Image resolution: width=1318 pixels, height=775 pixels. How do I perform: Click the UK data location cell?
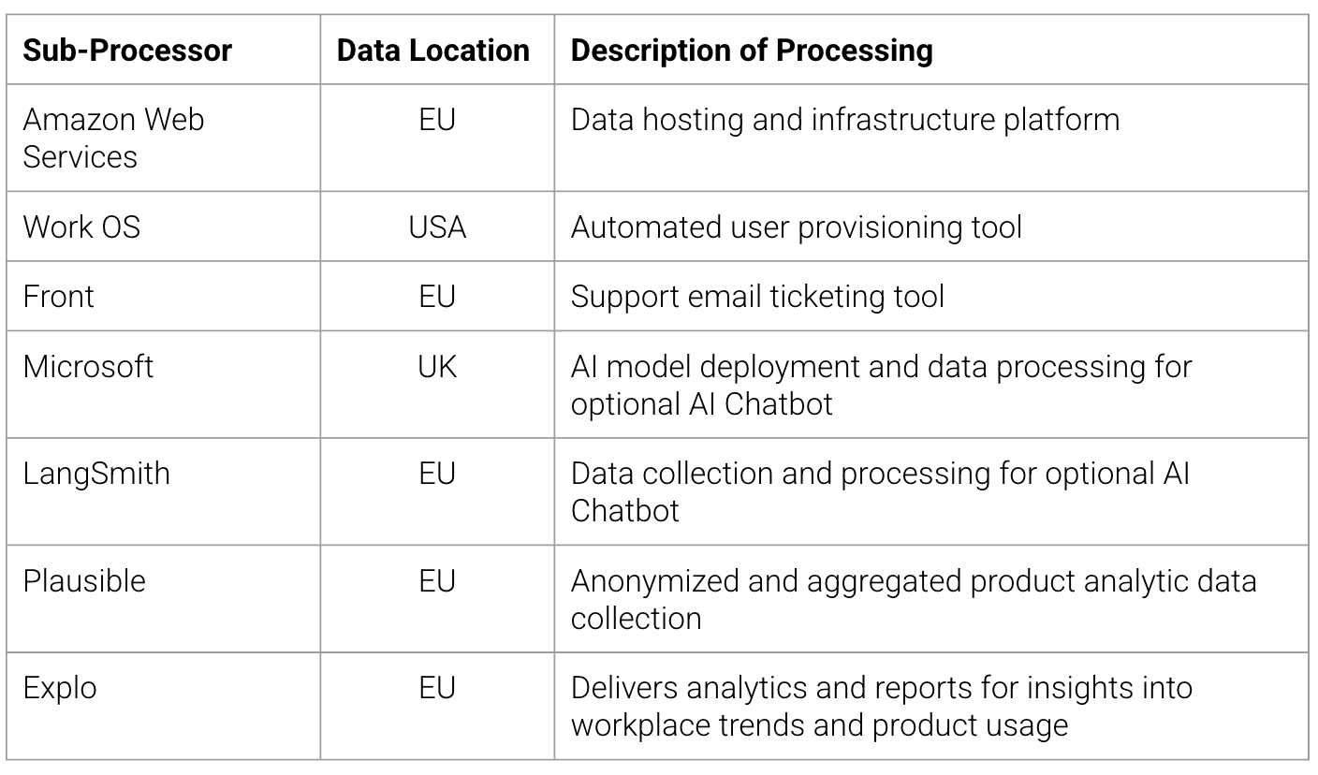point(437,385)
